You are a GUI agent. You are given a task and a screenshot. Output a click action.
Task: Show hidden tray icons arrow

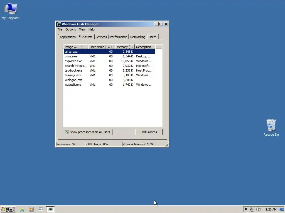coord(246,209)
